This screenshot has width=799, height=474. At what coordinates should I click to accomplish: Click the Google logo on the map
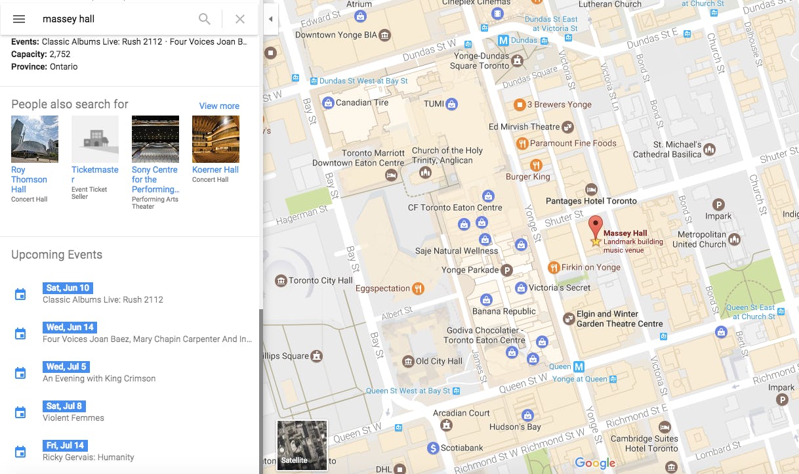tap(594, 463)
